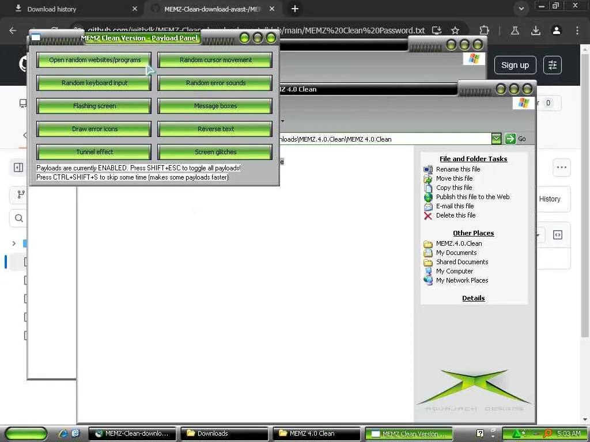Click E-mail this file
Image resolution: width=590 pixels, height=442 pixels.
[x=455, y=206]
